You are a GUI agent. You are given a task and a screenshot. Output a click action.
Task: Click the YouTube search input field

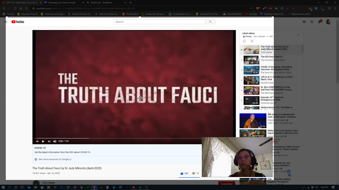pos(159,22)
